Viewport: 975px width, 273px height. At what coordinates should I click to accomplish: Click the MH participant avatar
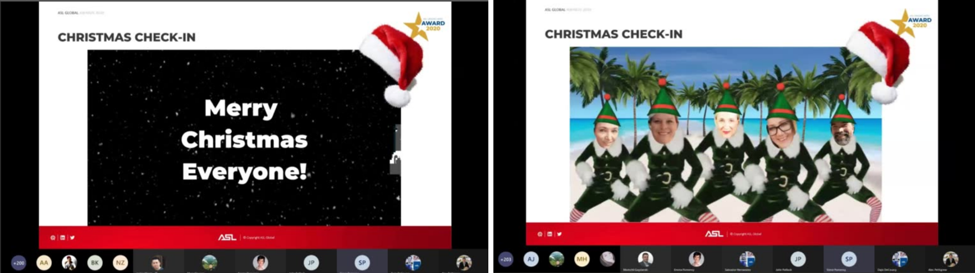click(x=582, y=259)
